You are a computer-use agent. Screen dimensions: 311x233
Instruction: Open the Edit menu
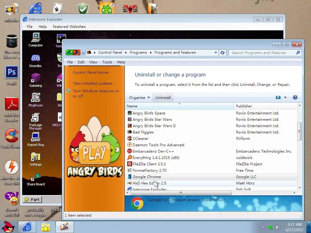click(81, 62)
